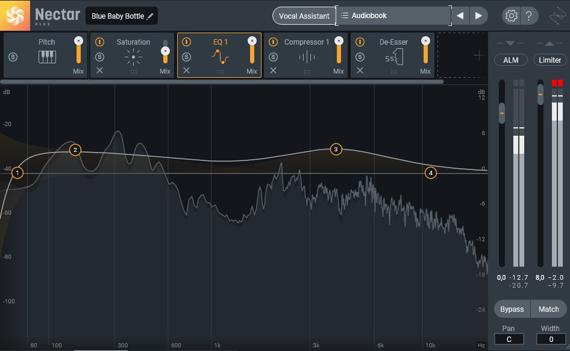
Task: Open Vocal Assistant
Action: tap(304, 16)
